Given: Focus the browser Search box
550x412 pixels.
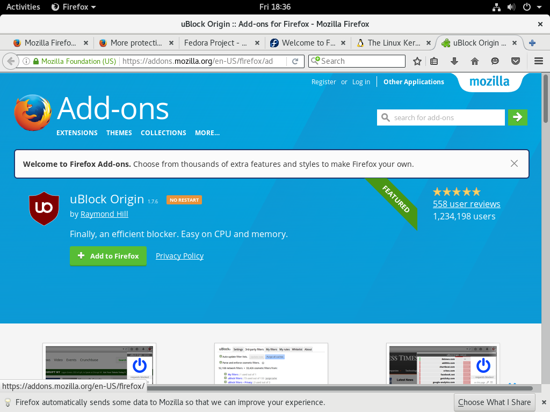Looking at the screenshot, I should pyautogui.click(x=357, y=61).
